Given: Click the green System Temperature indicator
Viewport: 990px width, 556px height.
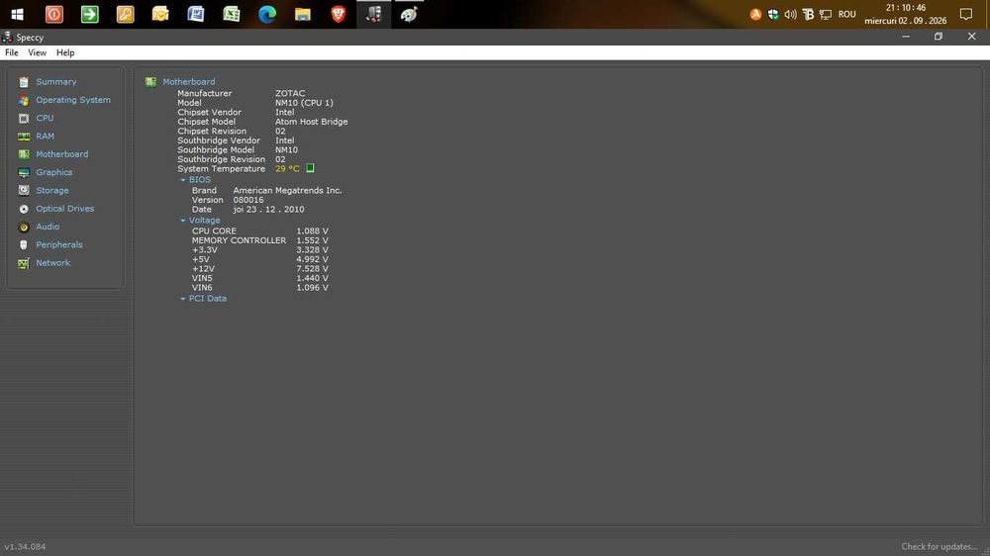Looking at the screenshot, I should coord(310,168).
